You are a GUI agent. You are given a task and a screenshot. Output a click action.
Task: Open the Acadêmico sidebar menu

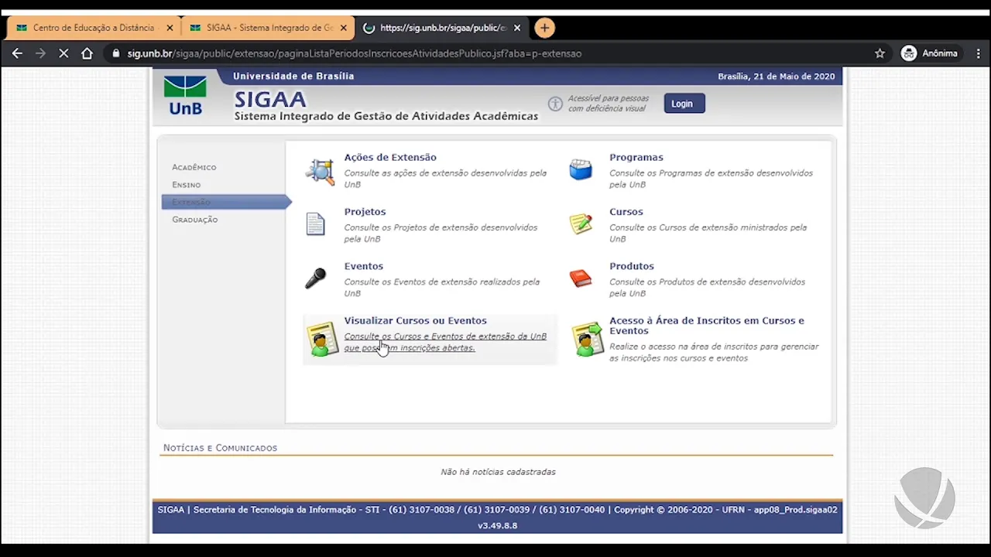(194, 167)
